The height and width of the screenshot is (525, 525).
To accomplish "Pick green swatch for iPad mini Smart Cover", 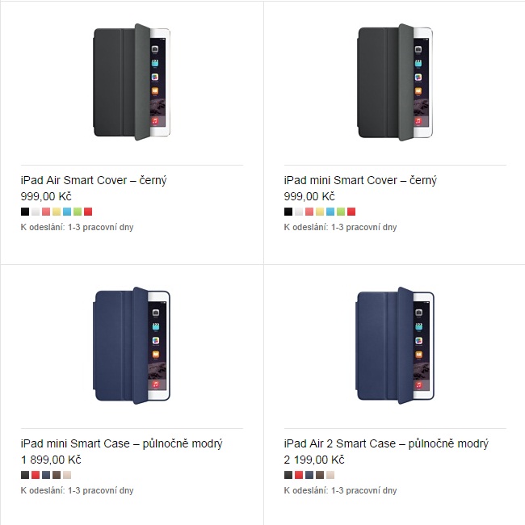I will click(x=341, y=212).
